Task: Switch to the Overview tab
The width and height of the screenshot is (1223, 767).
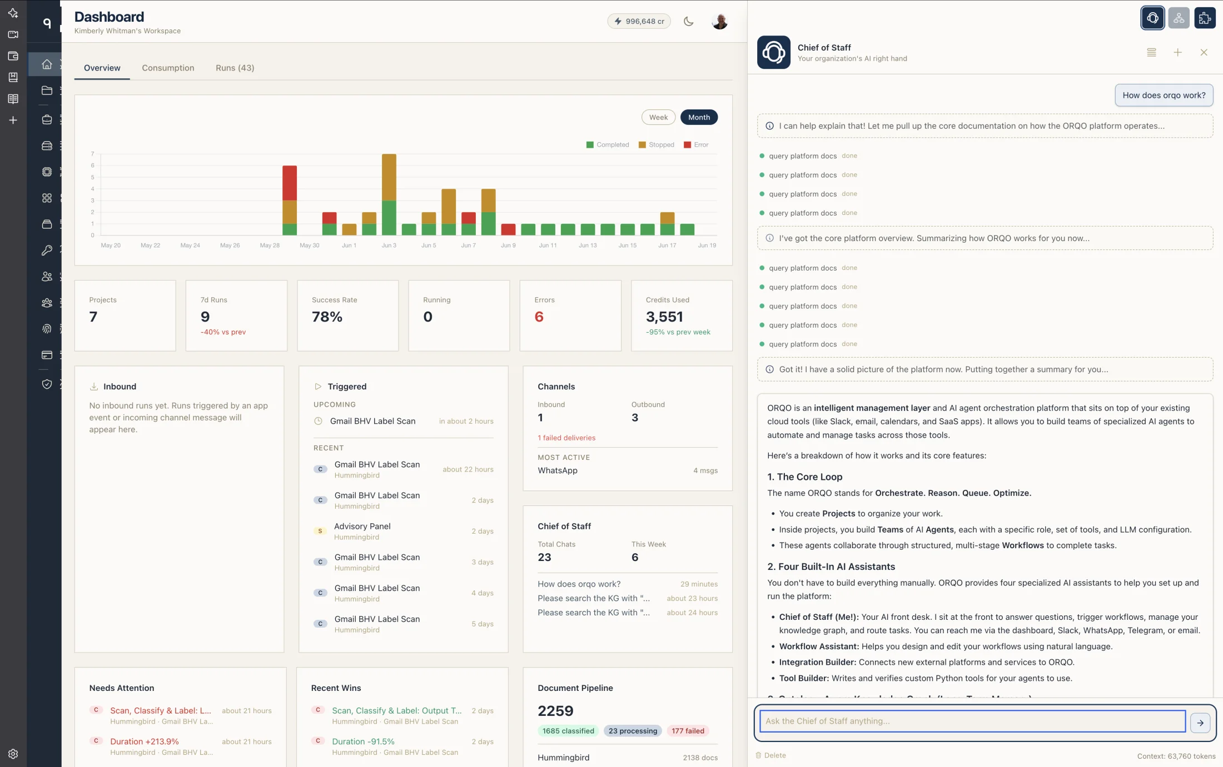Action: 102,68
